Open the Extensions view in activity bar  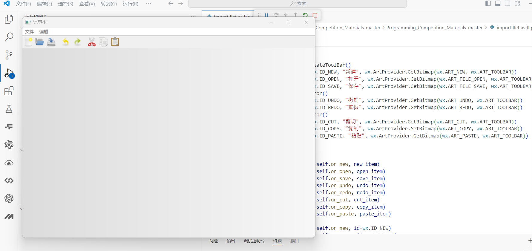(9, 91)
